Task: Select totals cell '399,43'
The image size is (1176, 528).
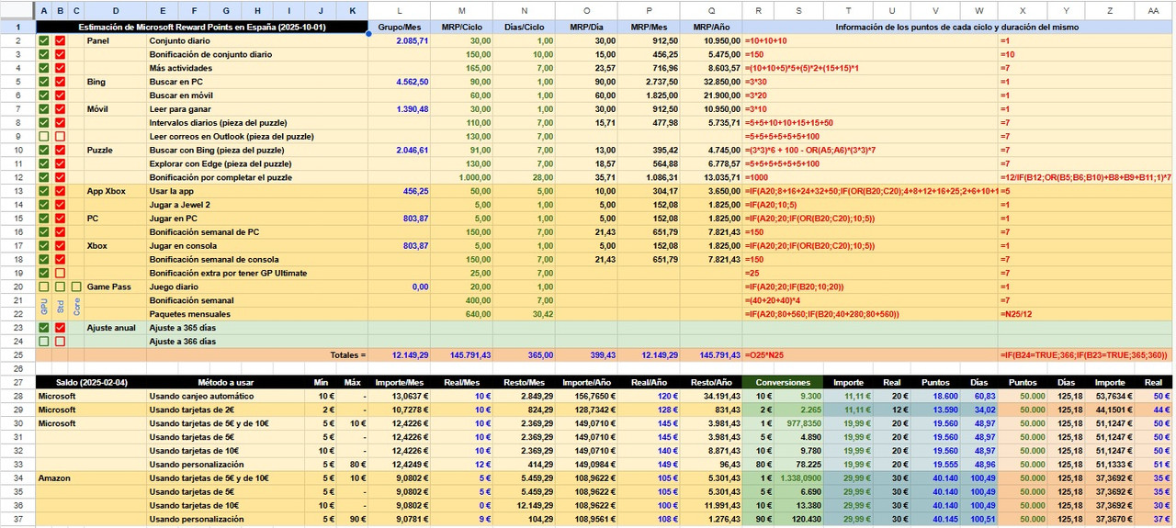Action: tap(586, 354)
